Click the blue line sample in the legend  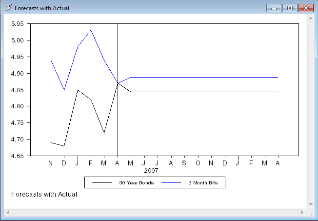click(x=171, y=183)
